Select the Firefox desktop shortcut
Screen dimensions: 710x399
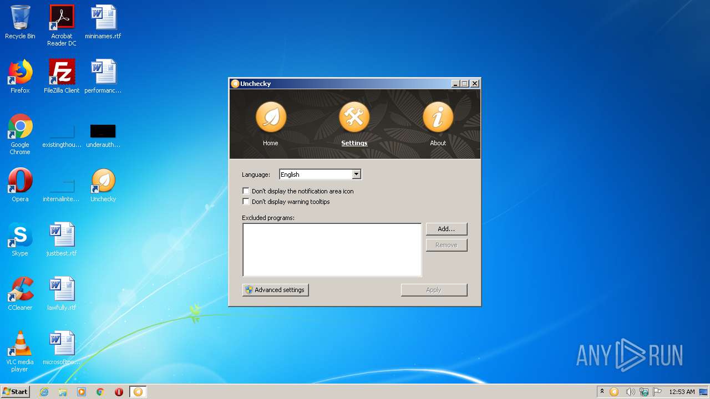20,76
